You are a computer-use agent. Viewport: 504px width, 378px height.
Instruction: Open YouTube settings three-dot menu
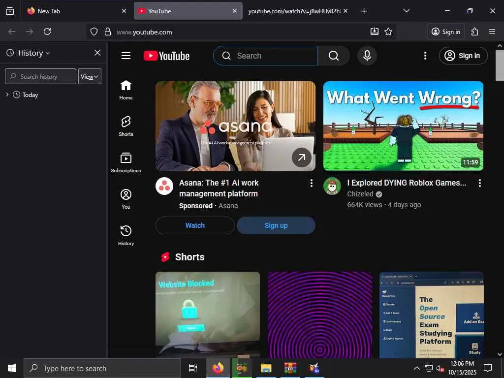425,56
